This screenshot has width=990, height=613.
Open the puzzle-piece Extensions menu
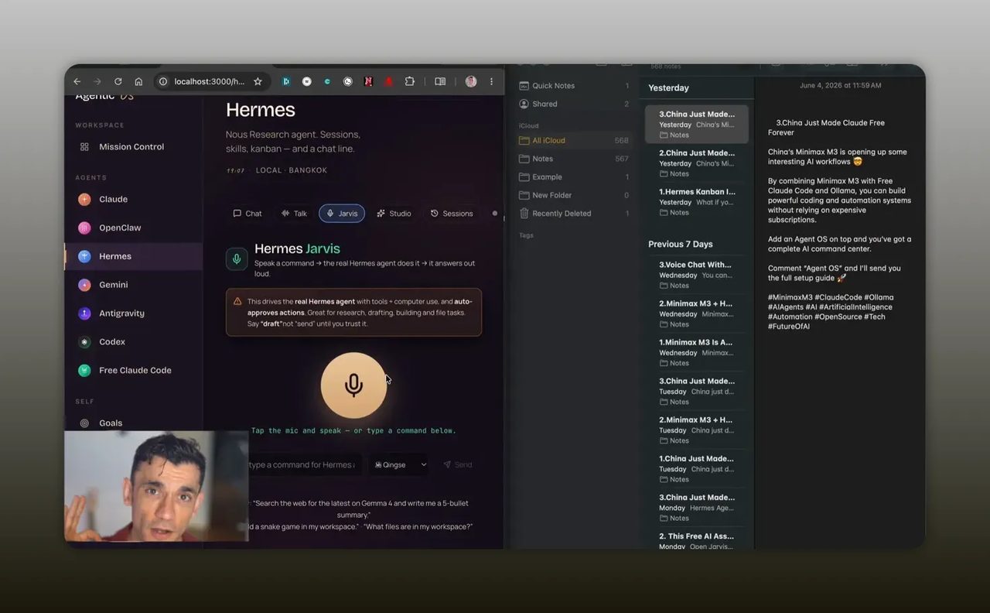coord(410,81)
